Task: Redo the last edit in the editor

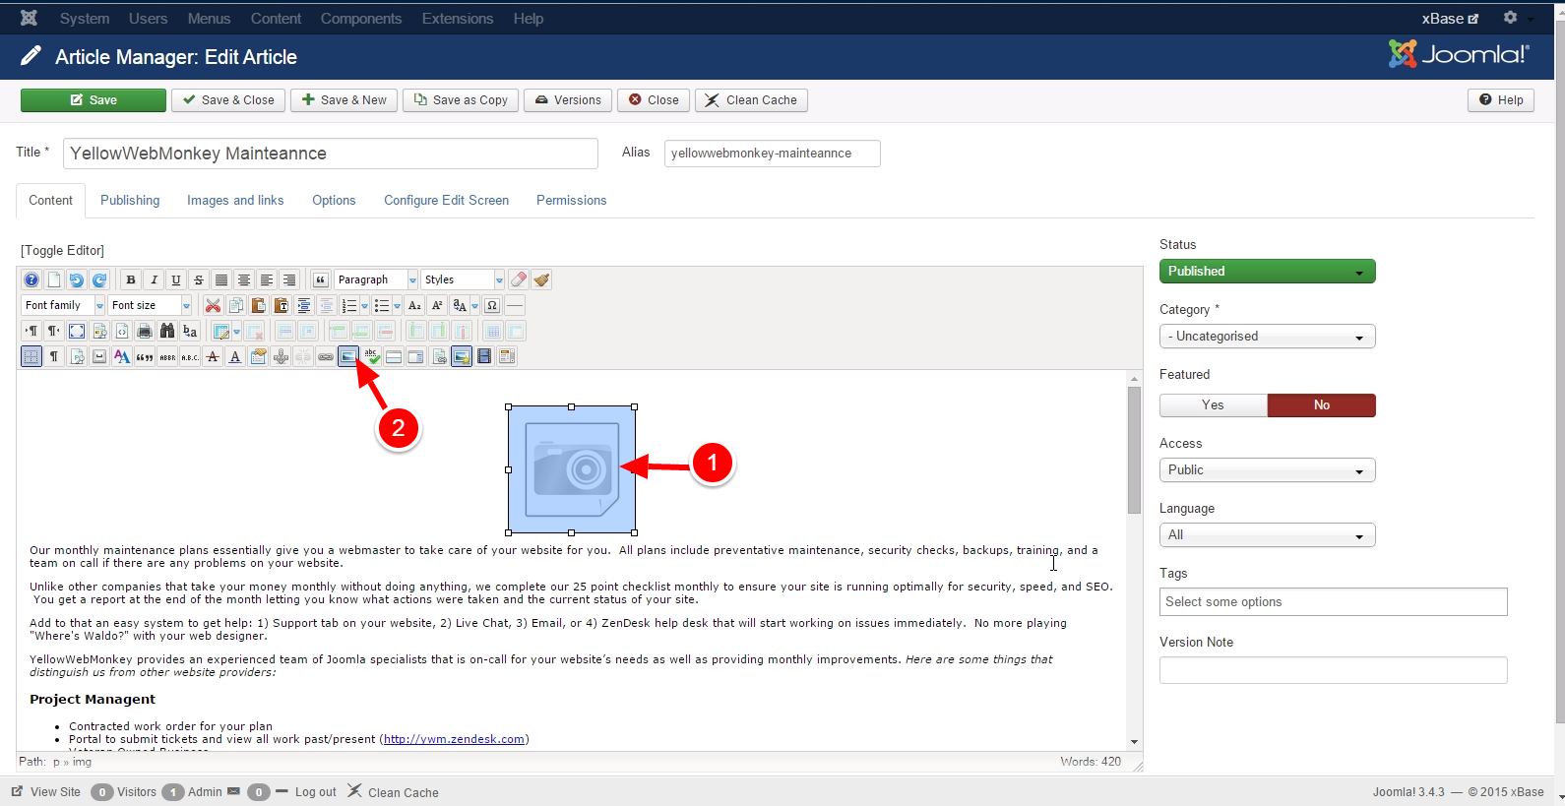Action: [99, 279]
